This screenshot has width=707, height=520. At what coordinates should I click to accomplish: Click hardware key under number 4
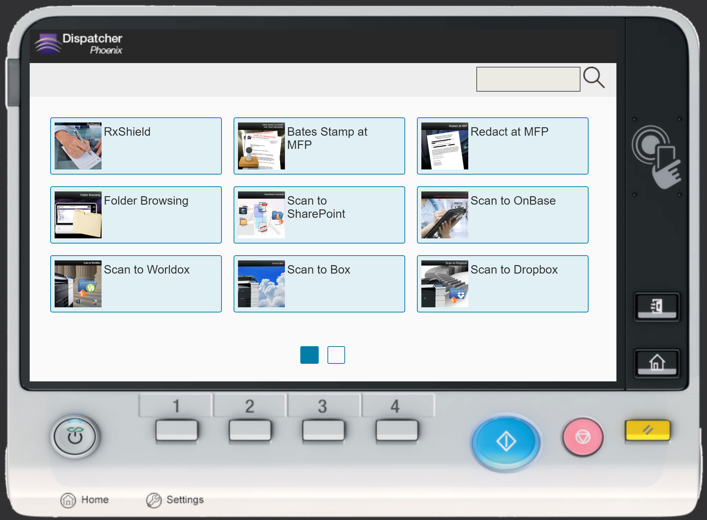(x=397, y=430)
